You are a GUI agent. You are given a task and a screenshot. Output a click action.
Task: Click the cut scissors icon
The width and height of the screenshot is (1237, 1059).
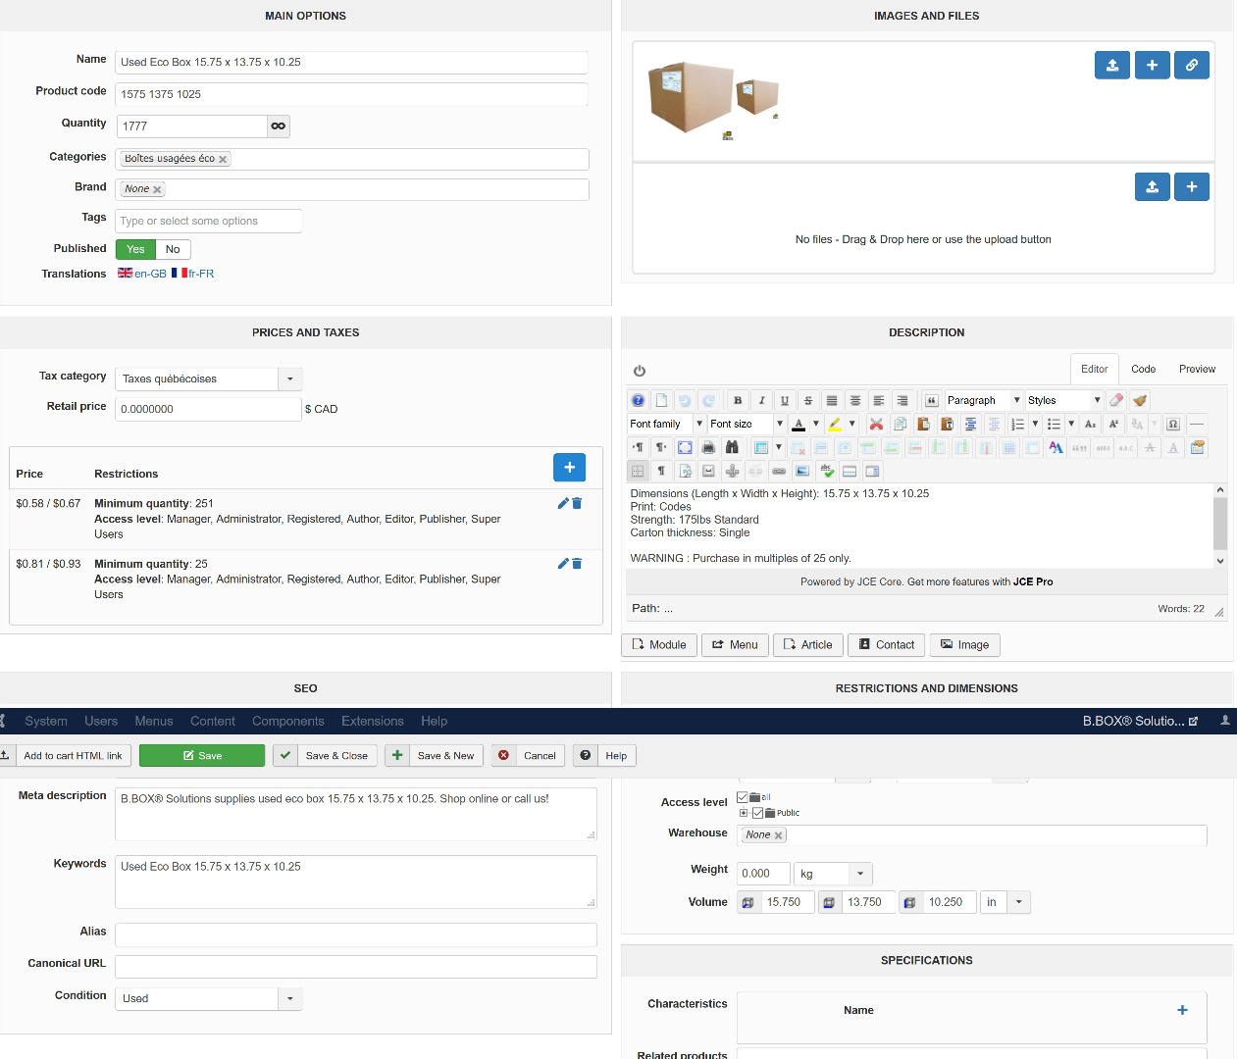(876, 424)
